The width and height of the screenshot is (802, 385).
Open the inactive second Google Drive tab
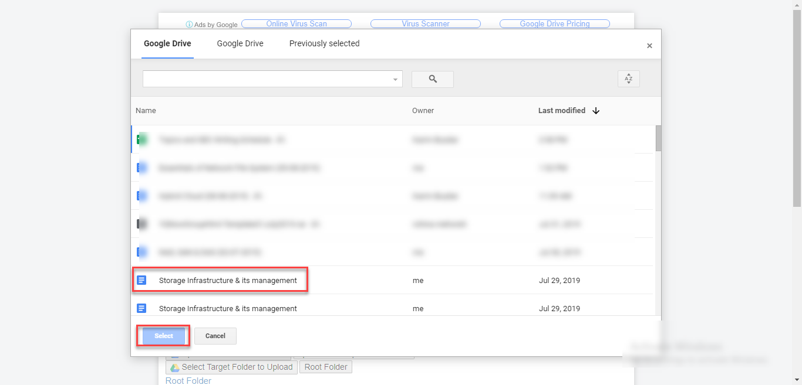click(x=240, y=43)
